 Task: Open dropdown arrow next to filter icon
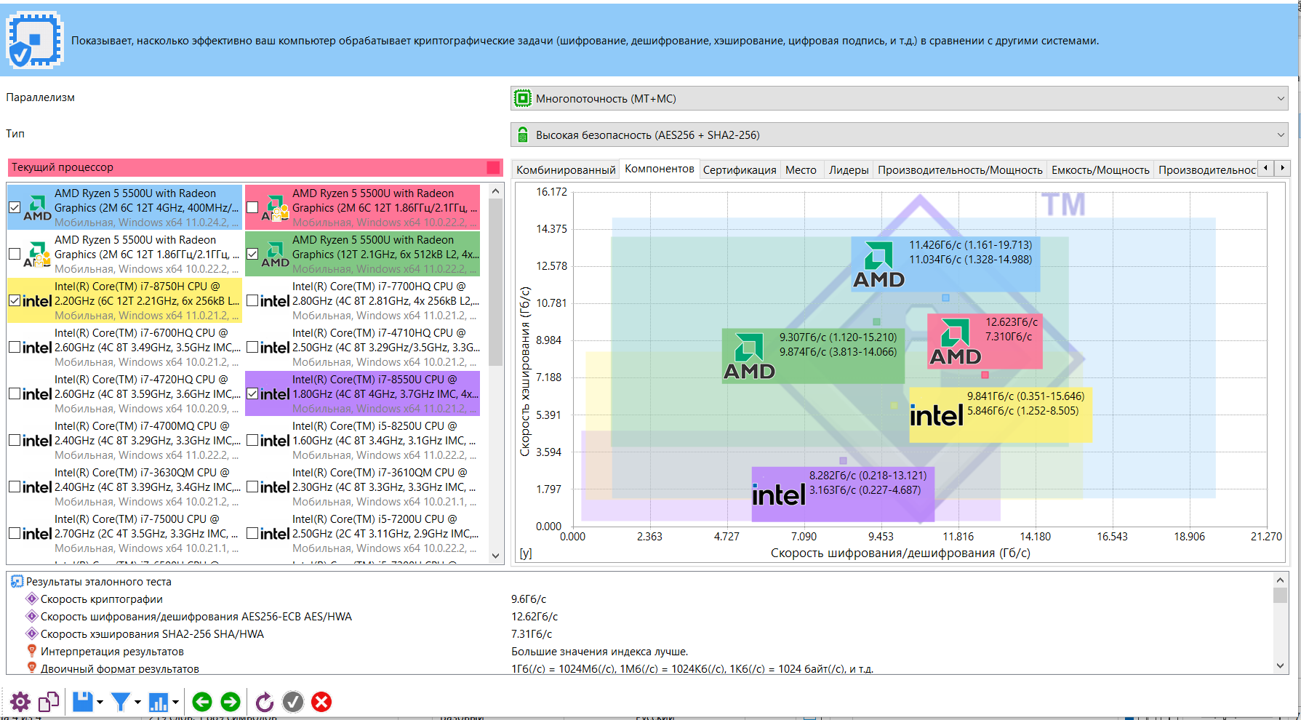click(137, 702)
